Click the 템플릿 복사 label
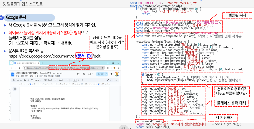This screenshot has height=129, width=254. [x=238, y=16]
